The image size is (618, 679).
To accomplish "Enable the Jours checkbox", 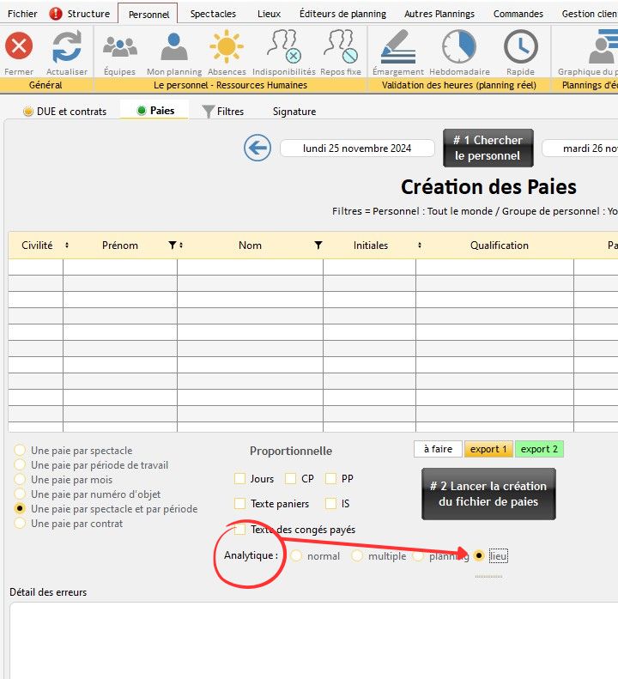I will pos(239,479).
